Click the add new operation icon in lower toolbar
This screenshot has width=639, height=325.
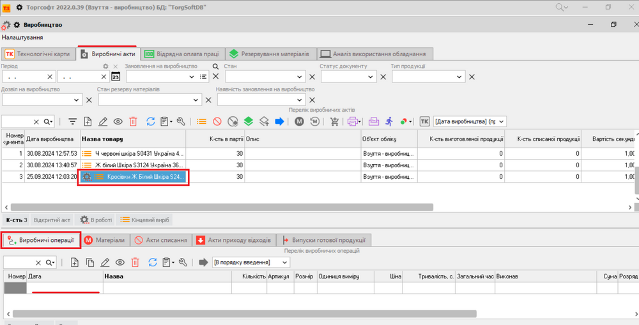coord(74,262)
